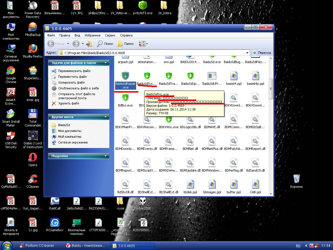The image size is (333, 250).
Task: Select the BaiduSdRepair.exe file icon
Action: 125,76
